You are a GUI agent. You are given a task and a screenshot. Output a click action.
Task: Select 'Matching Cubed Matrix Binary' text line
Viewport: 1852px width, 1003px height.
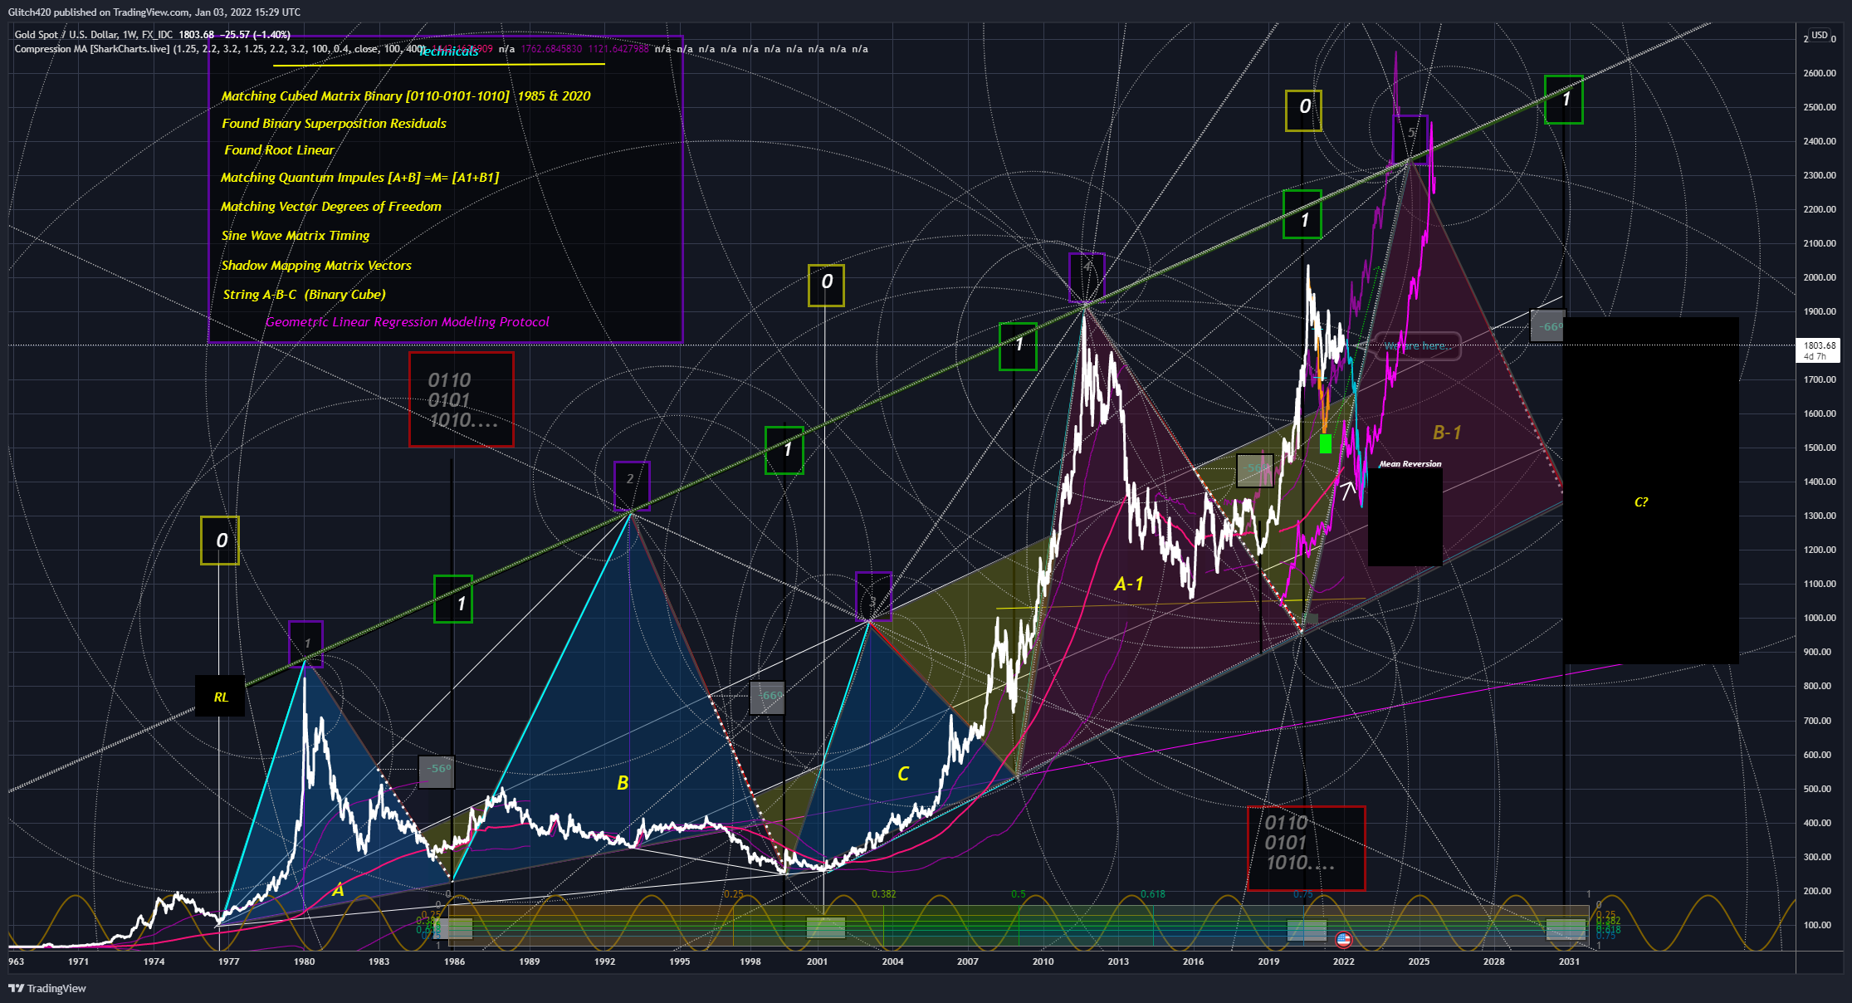406,96
